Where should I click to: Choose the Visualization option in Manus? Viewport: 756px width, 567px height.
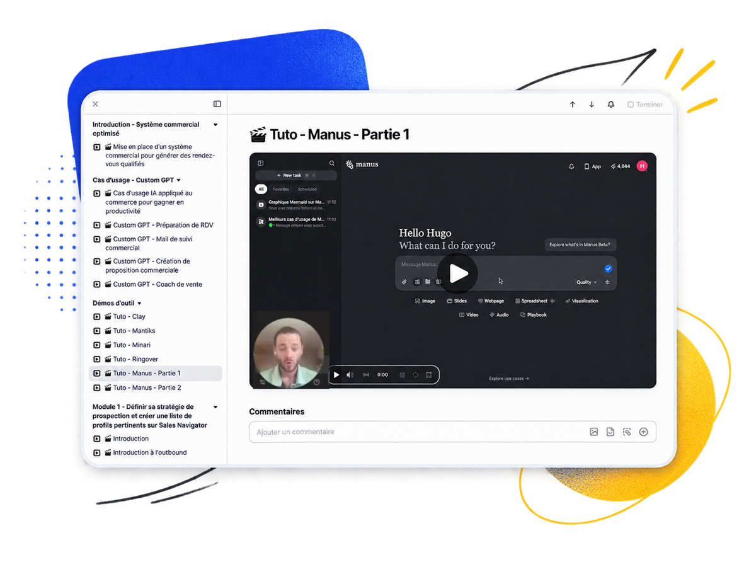581,301
